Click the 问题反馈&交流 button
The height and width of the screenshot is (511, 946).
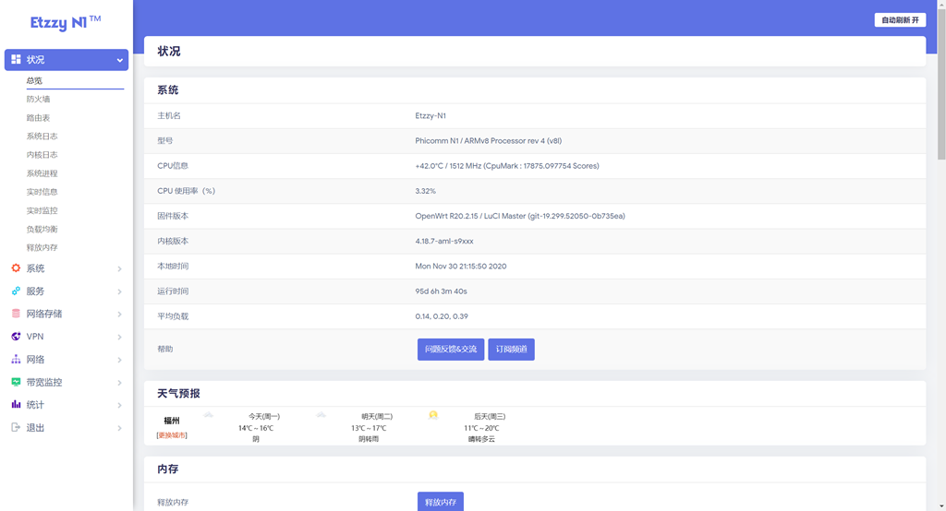point(451,349)
